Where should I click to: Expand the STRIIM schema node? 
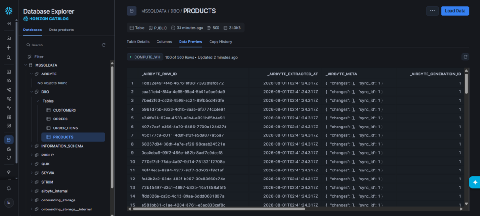click(31, 182)
